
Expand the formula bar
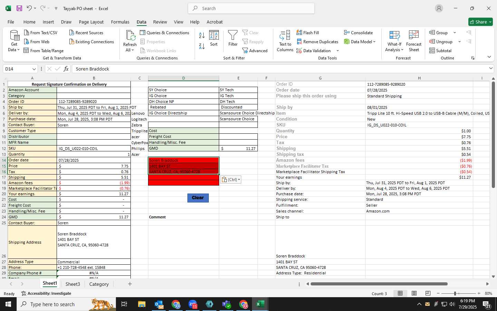(x=491, y=68)
